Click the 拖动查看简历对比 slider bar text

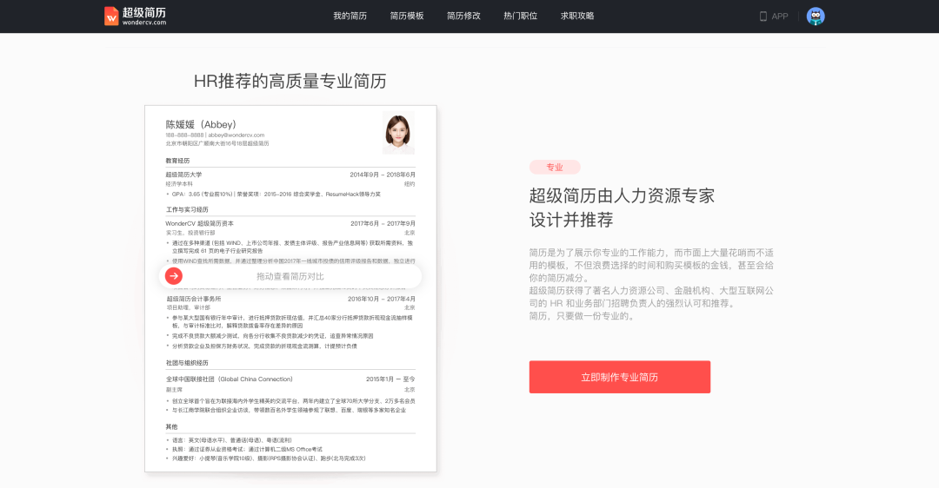[x=290, y=276]
